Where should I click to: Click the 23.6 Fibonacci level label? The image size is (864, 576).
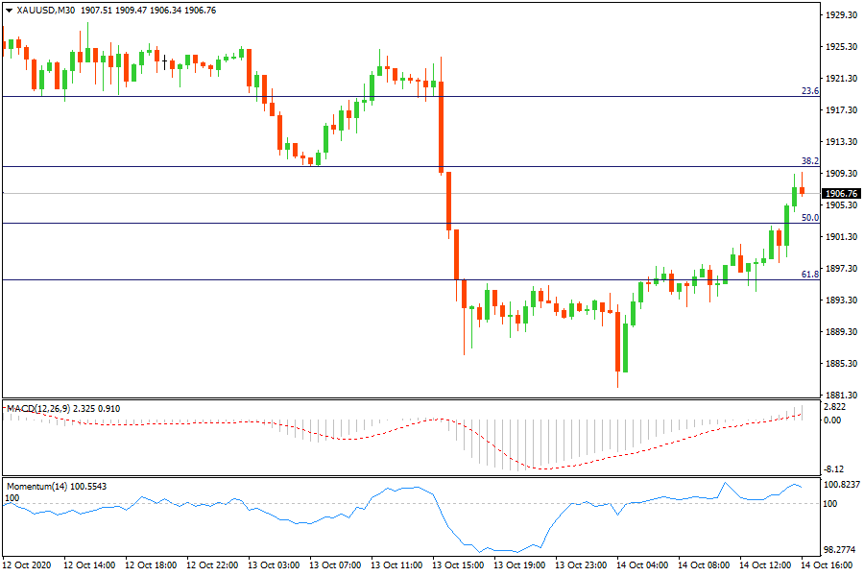point(809,91)
